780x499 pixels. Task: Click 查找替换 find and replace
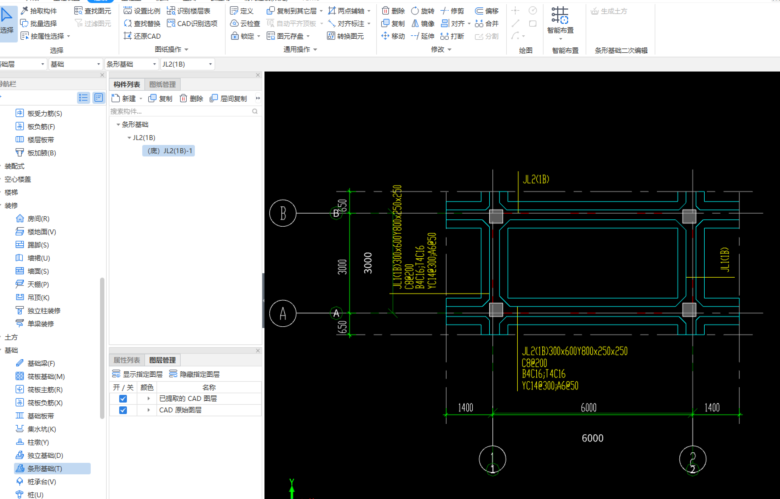[x=142, y=23]
